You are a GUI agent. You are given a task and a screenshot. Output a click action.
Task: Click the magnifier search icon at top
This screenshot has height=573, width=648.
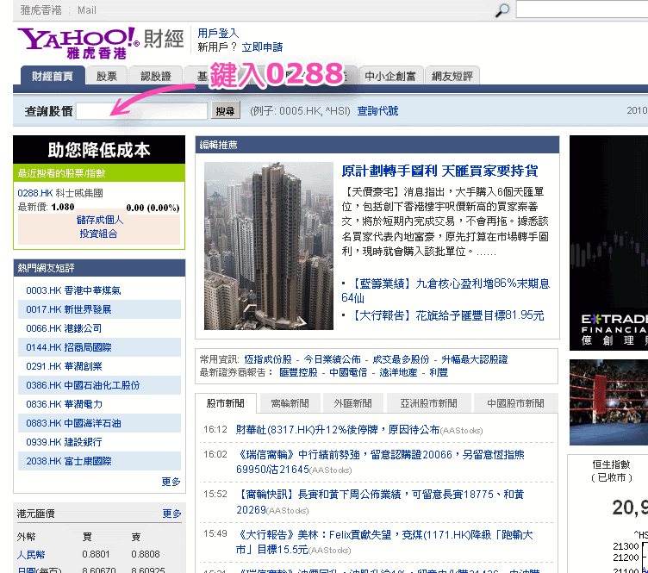pyautogui.click(x=502, y=10)
